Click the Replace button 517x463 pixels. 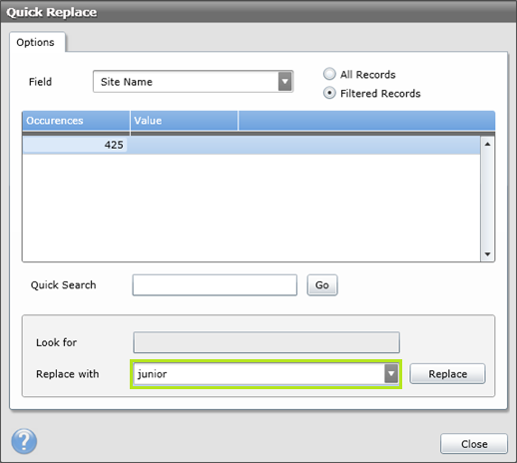(x=447, y=374)
